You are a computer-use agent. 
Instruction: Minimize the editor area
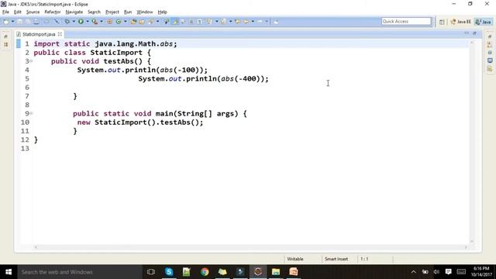click(467, 33)
